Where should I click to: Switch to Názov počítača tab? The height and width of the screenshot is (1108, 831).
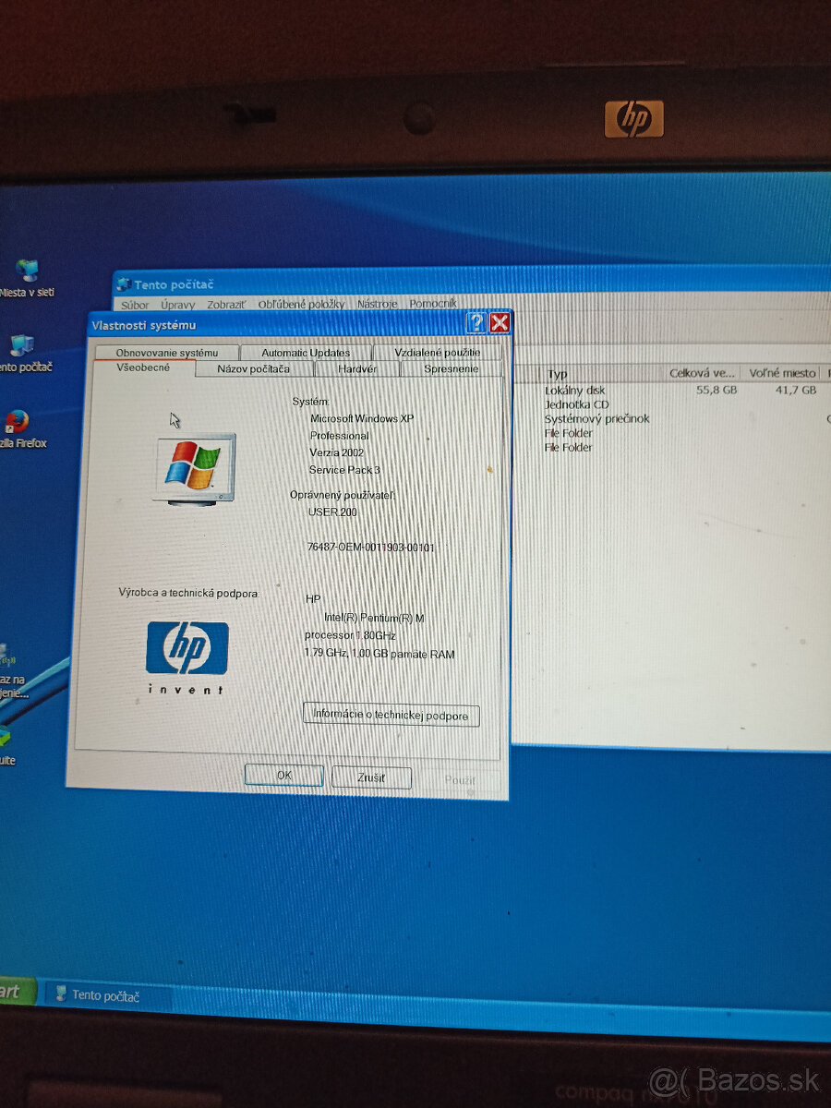click(254, 368)
